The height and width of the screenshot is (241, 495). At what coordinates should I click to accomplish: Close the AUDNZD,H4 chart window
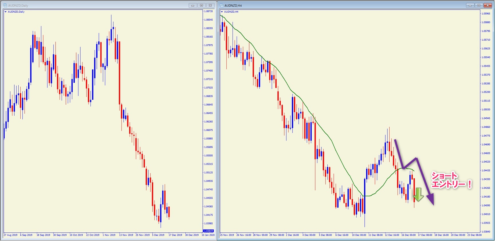click(488, 5)
